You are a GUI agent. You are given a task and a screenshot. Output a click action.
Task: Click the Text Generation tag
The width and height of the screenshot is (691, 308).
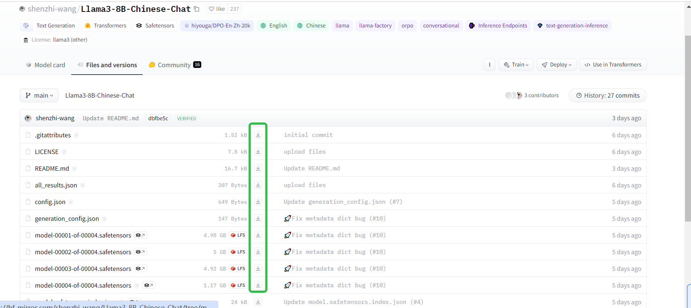coord(49,26)
